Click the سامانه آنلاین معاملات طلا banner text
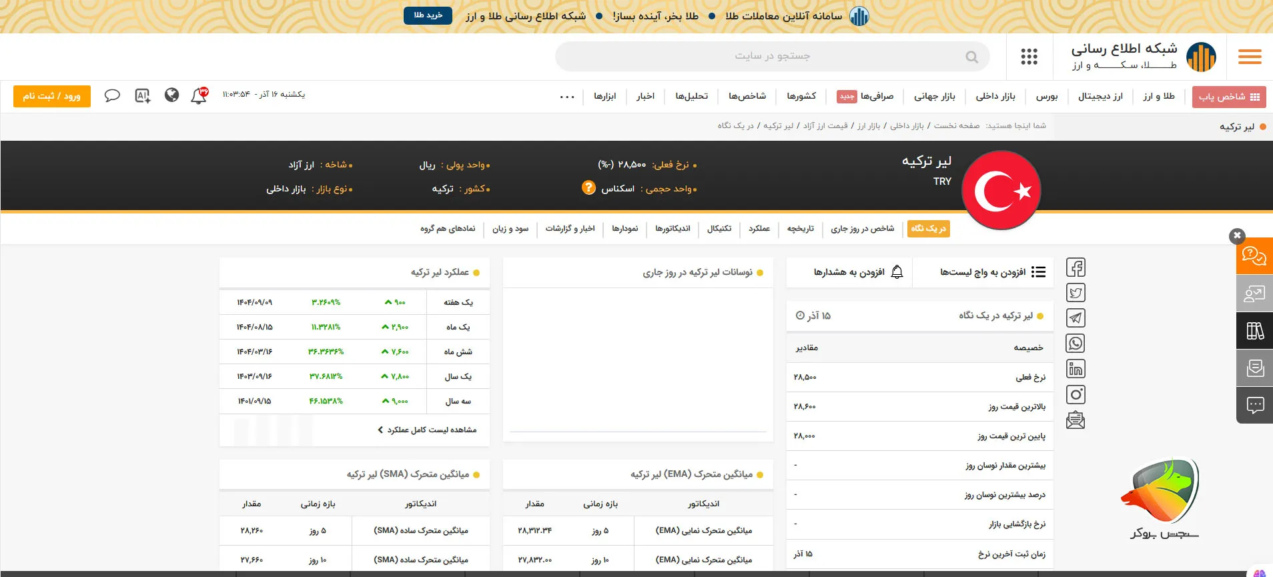The height and width of the screenshot is (577, 1273). (x=784, y=16)
